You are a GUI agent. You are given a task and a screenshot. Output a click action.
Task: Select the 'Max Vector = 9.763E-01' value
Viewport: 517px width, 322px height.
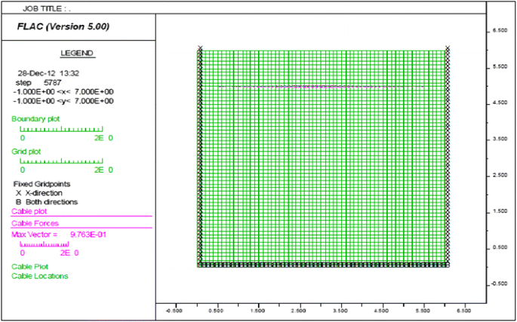[59, 235]
